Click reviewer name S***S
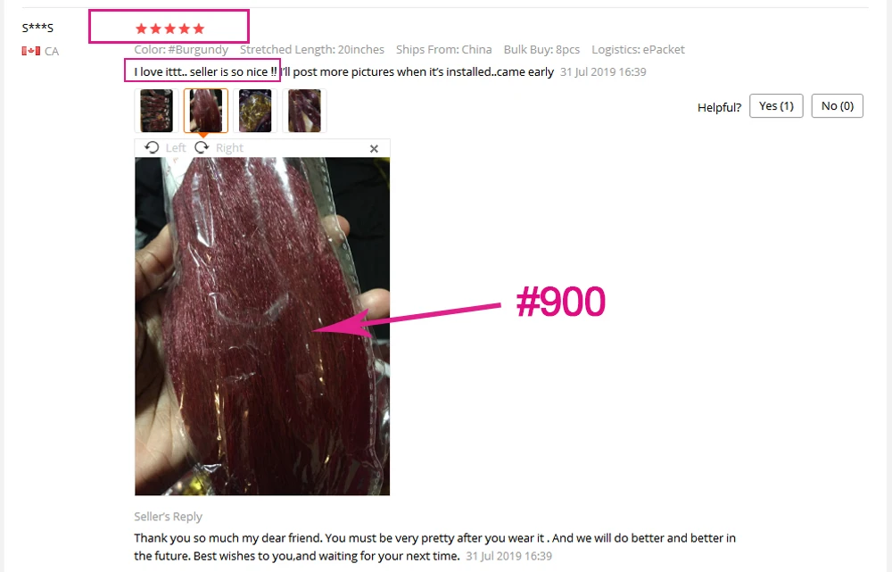Image resolution: width=892 pixels, height=572 pixels. pyautogui.click(x=37, y=28)
